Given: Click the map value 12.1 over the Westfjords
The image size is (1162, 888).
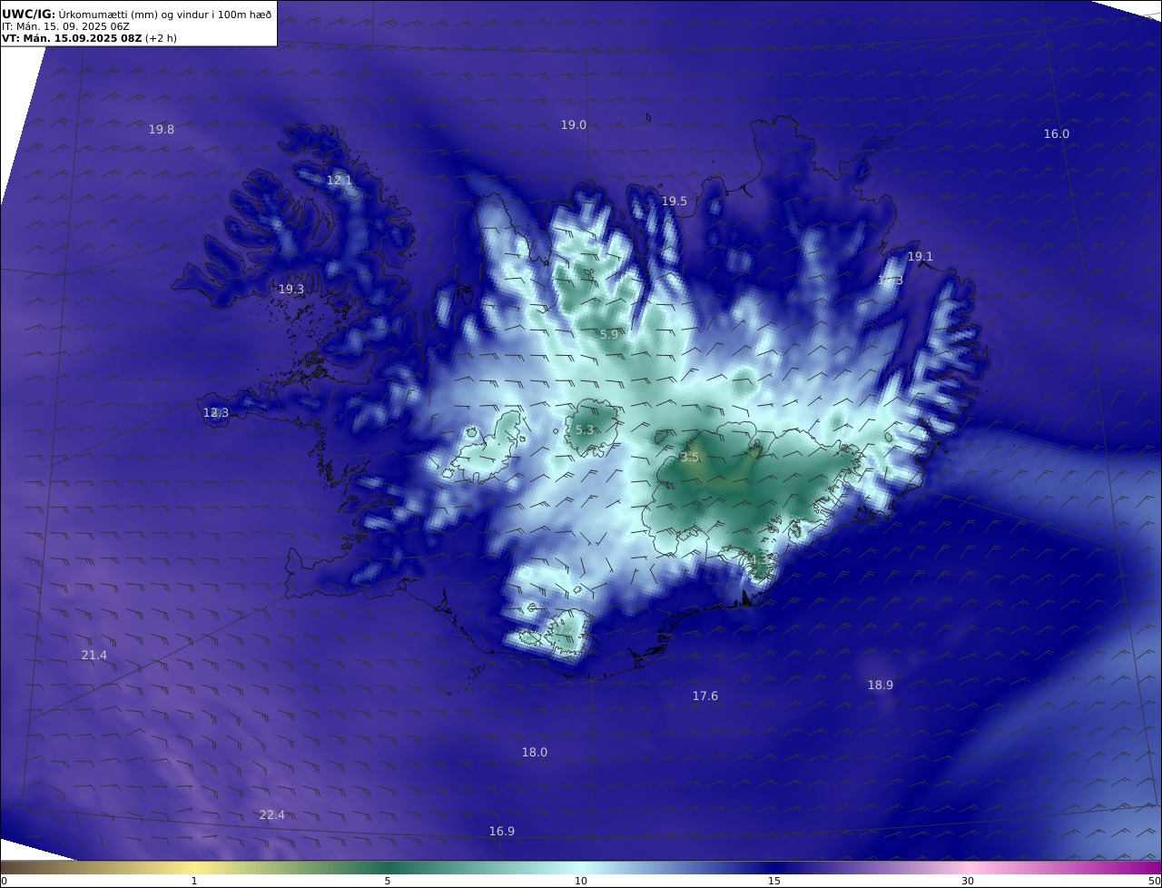Looking at the screenshot, I should (339, 181).
